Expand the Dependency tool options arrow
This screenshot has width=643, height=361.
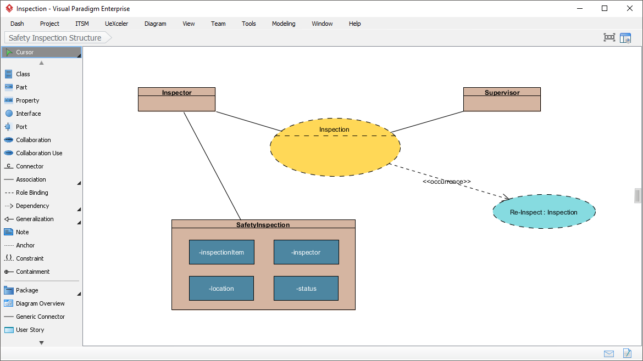click(x=79, y=209)
